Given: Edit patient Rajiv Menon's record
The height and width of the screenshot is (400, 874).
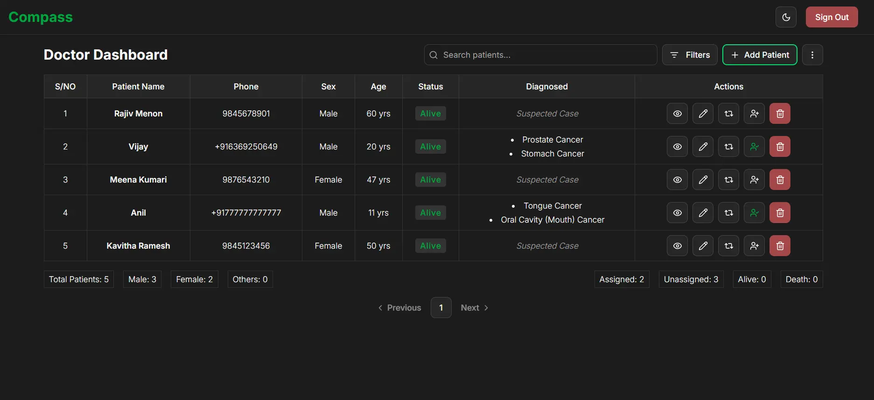Looking at the screenshot, I should (703, 114).
